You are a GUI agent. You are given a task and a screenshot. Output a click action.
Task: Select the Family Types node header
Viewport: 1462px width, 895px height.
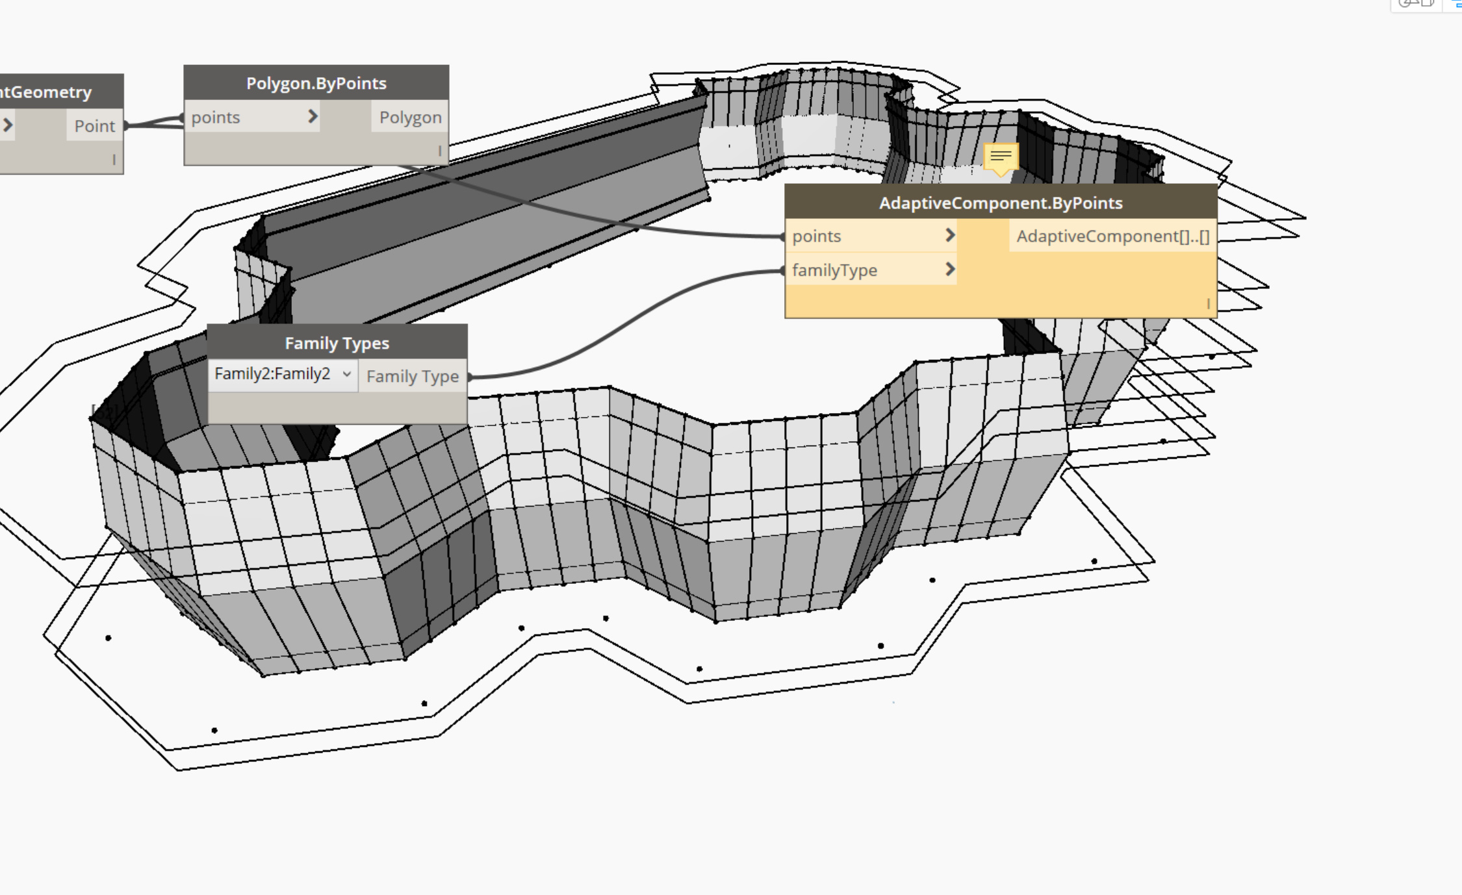[337, 343]
